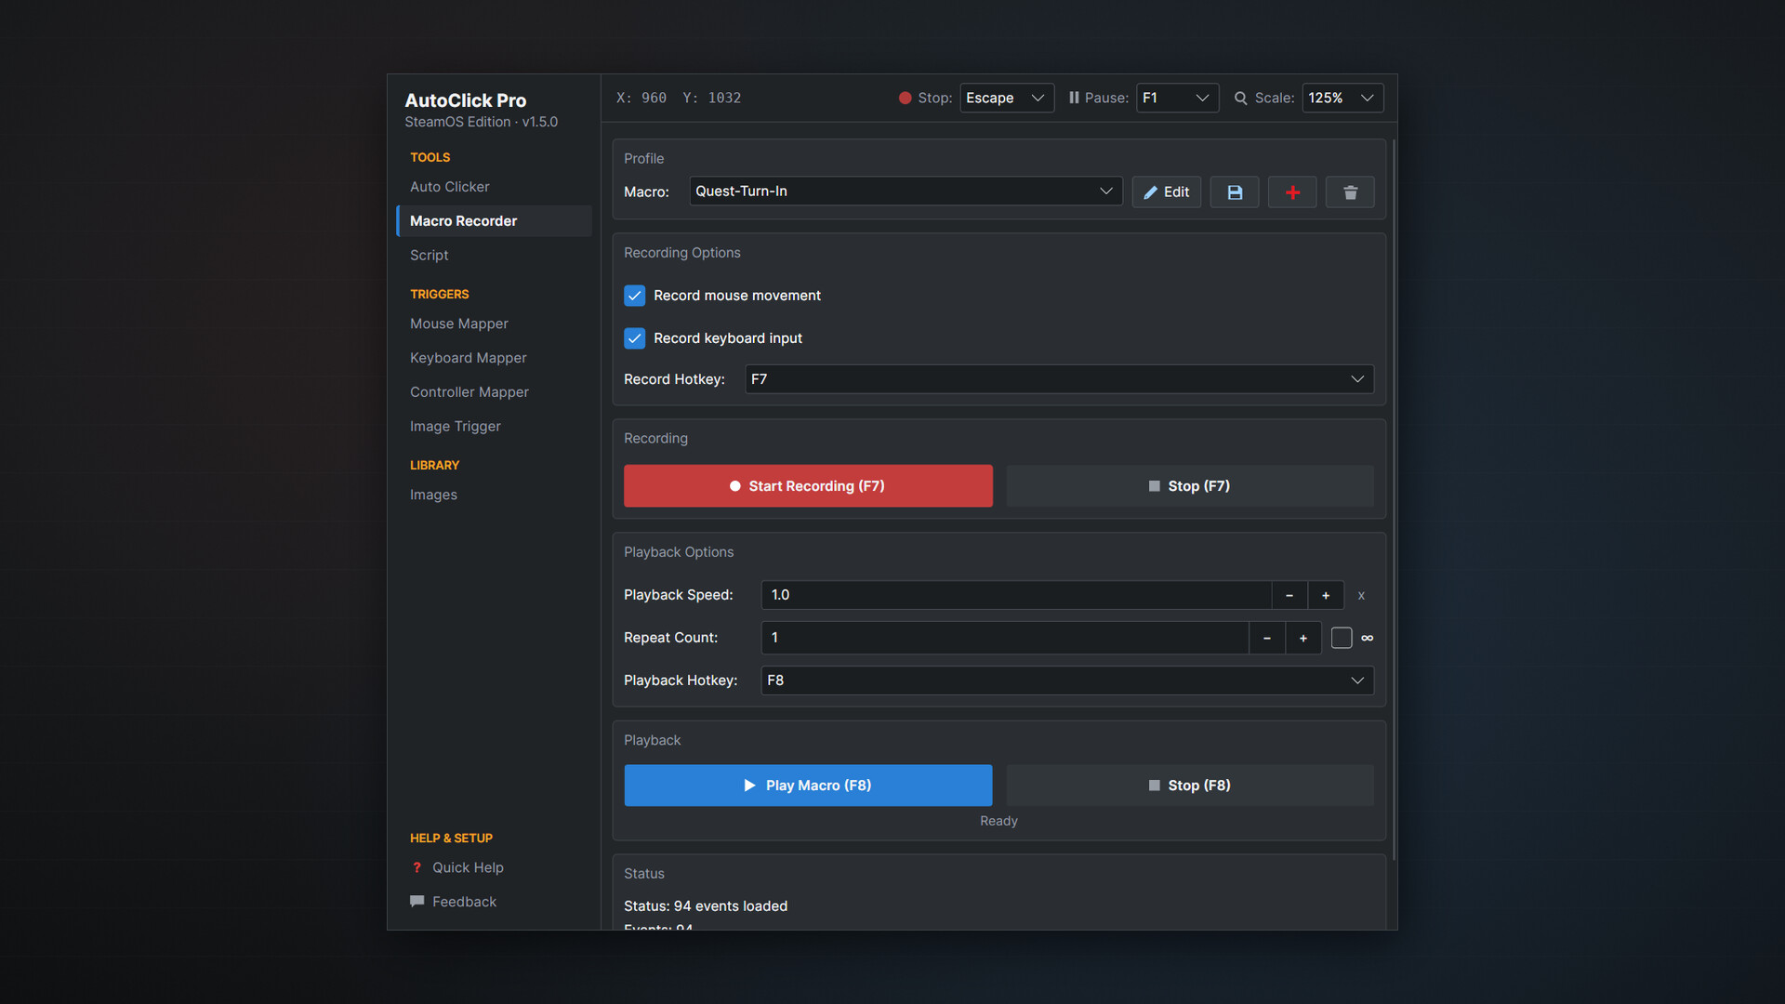The height and width of the screenshot is (1004, 1785).
Task: Decrease Repeat Count with minus button
Action: pos(1267,638)
